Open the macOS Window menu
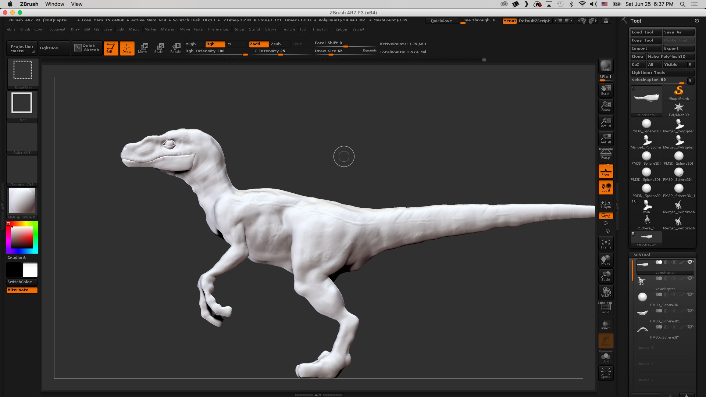 pyautogui.click(x=55, y=4)
